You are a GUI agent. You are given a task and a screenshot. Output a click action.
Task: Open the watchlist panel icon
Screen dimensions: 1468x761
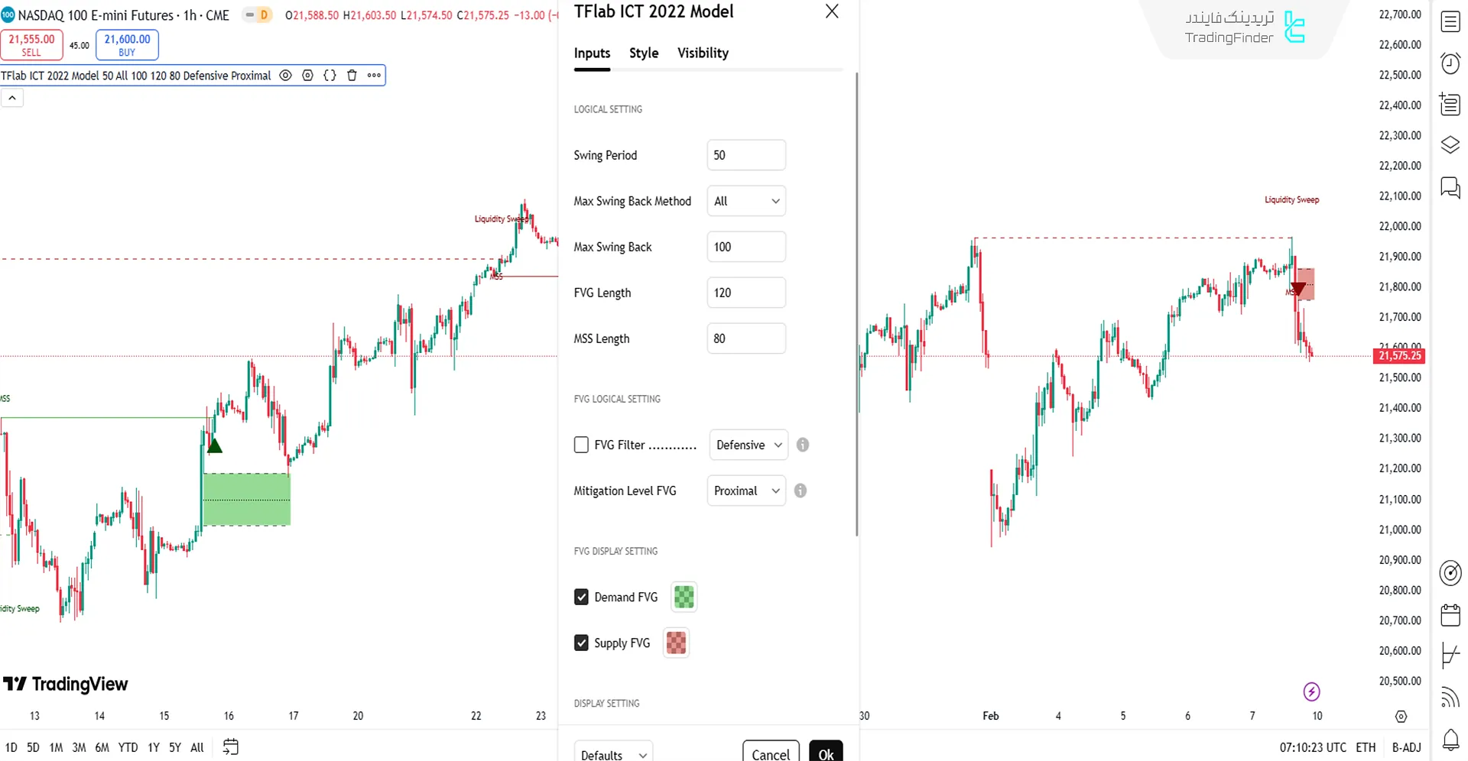(x=1450, y=21)
